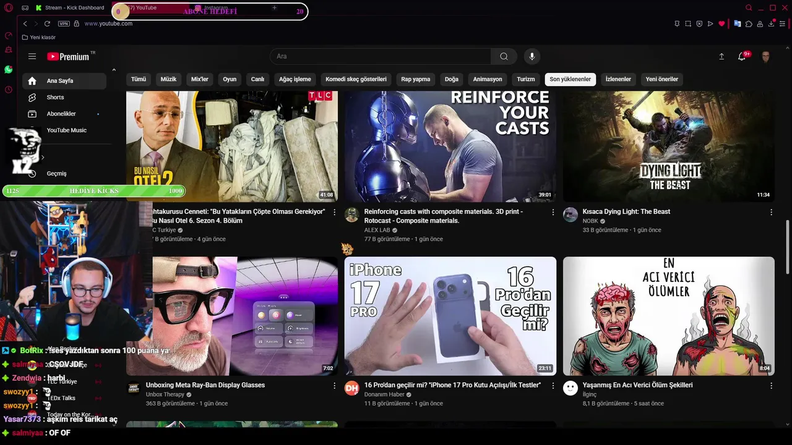Open the ALEX LAB channel link
792x445 pixels.
tap(377, 230)
